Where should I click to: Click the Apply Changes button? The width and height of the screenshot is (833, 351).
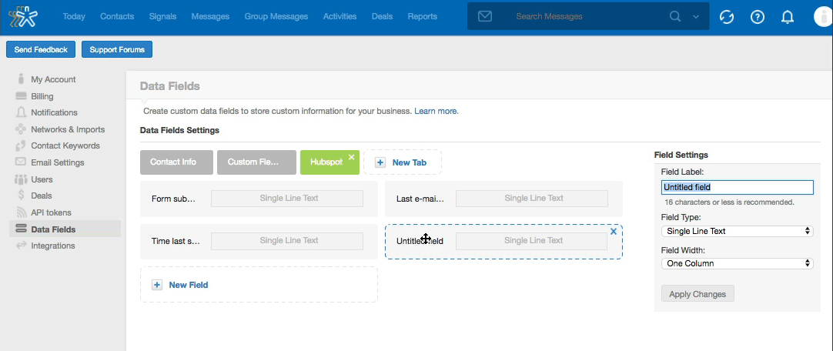(x=698, y=293)
